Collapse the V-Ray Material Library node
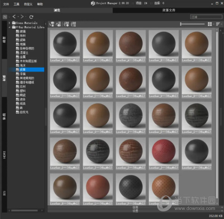Screen dimensions: 224x219 (10, 27)
